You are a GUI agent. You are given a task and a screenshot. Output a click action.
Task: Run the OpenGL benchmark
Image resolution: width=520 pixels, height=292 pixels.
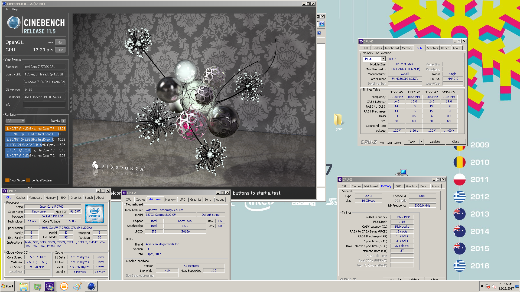60,42
